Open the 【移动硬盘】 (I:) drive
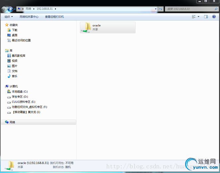Viewport: 220px width, 173px height. (x=26, y=112)
